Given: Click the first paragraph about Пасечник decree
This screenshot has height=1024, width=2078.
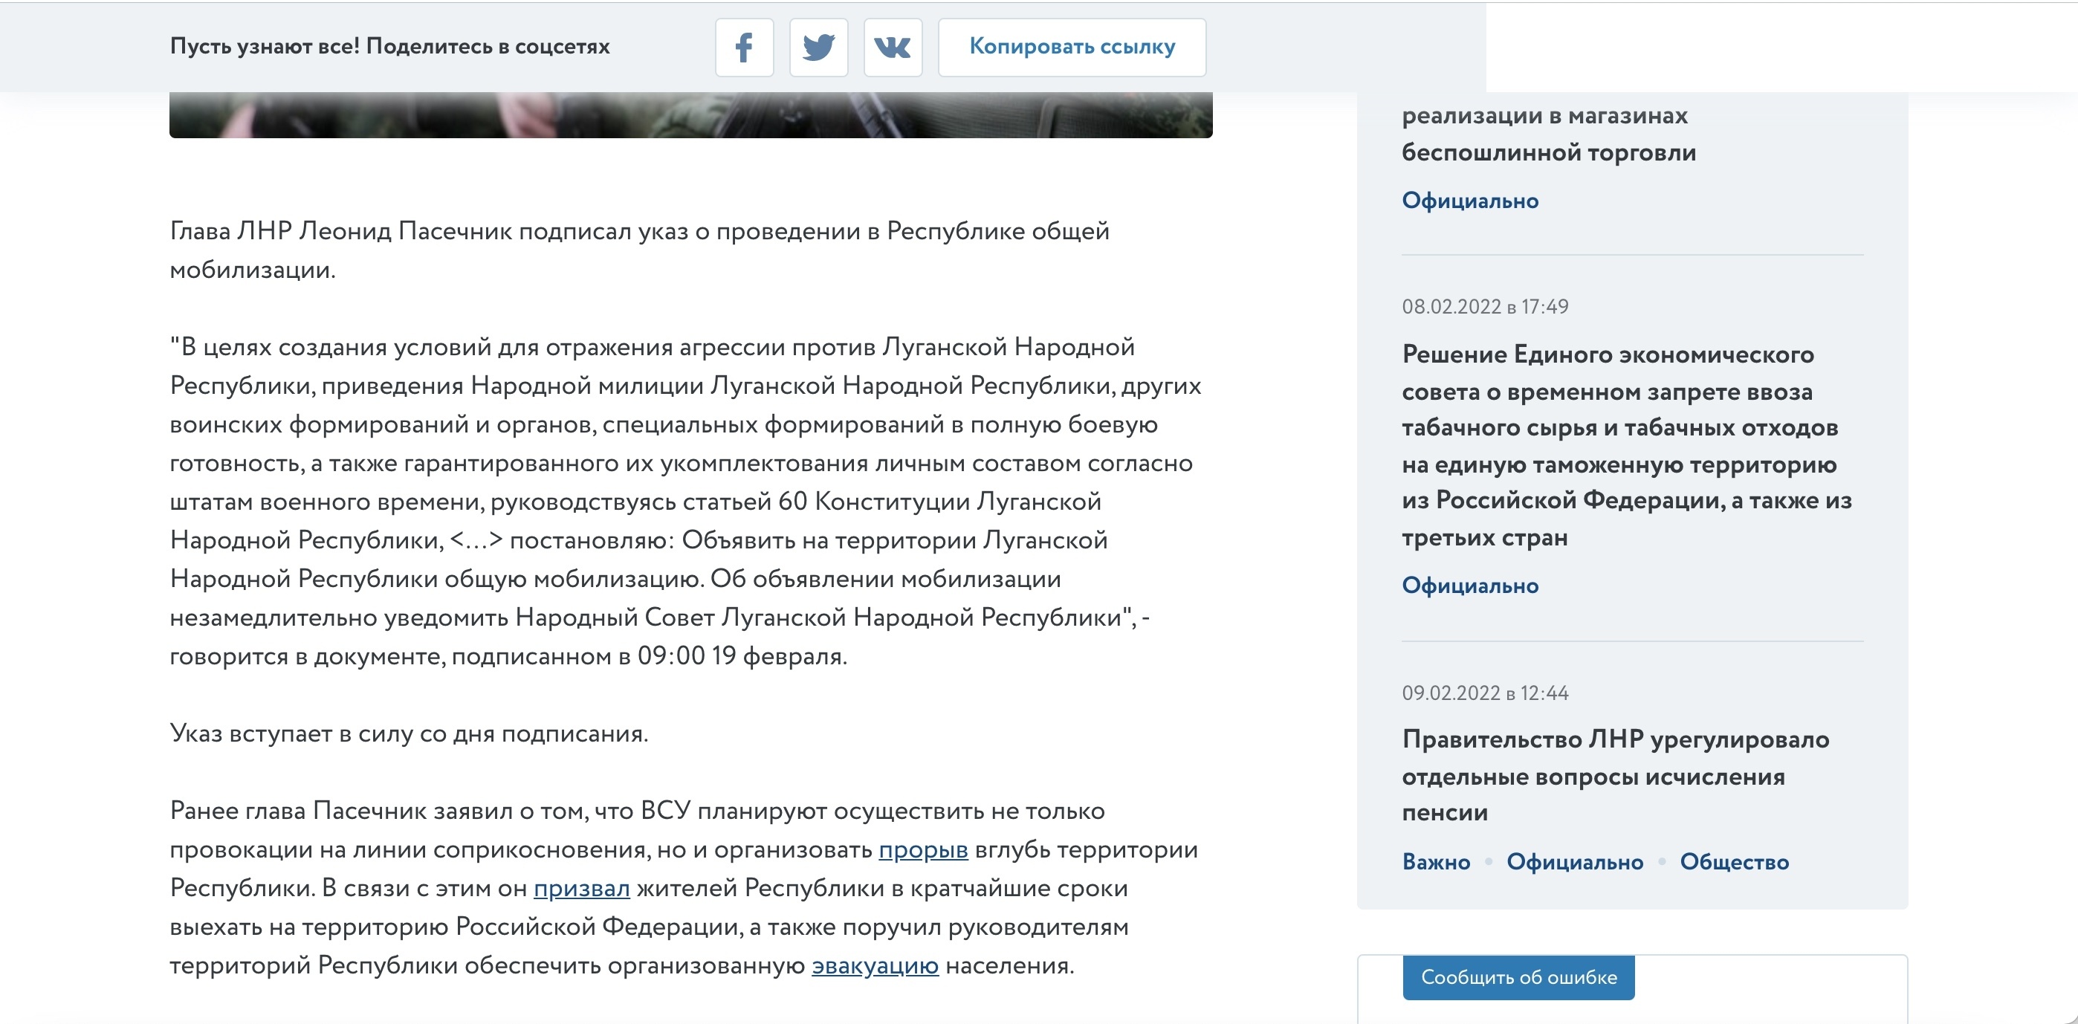Looking at the screenshot, I should 639,250.
